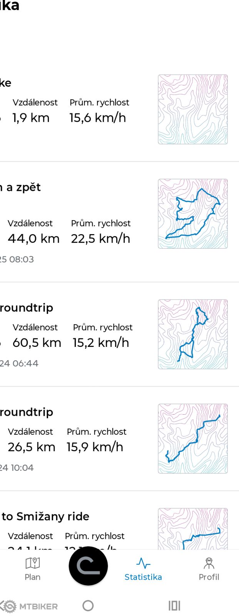The height and width of the screenshot is (616, 239).
Task: Open the Profil person icon
Action: point(209,563)
